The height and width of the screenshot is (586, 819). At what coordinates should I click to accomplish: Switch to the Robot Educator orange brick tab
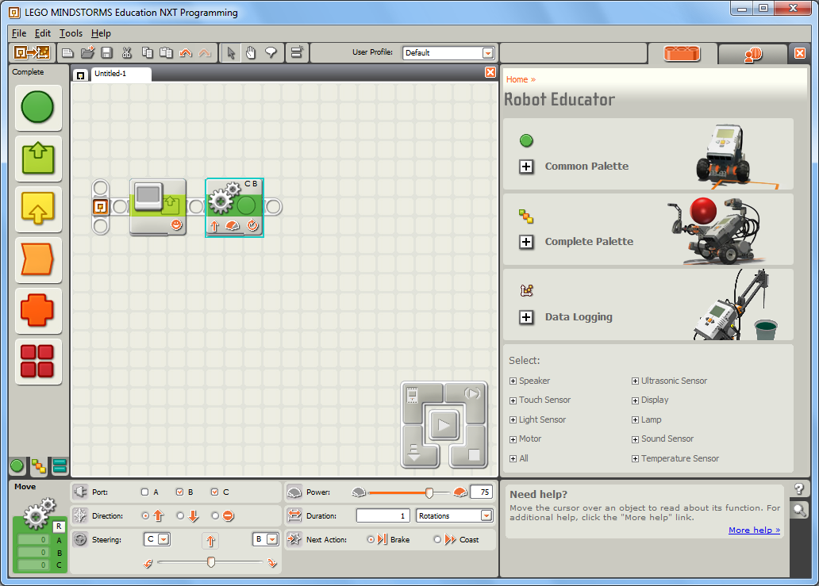(x=682, y=53)
